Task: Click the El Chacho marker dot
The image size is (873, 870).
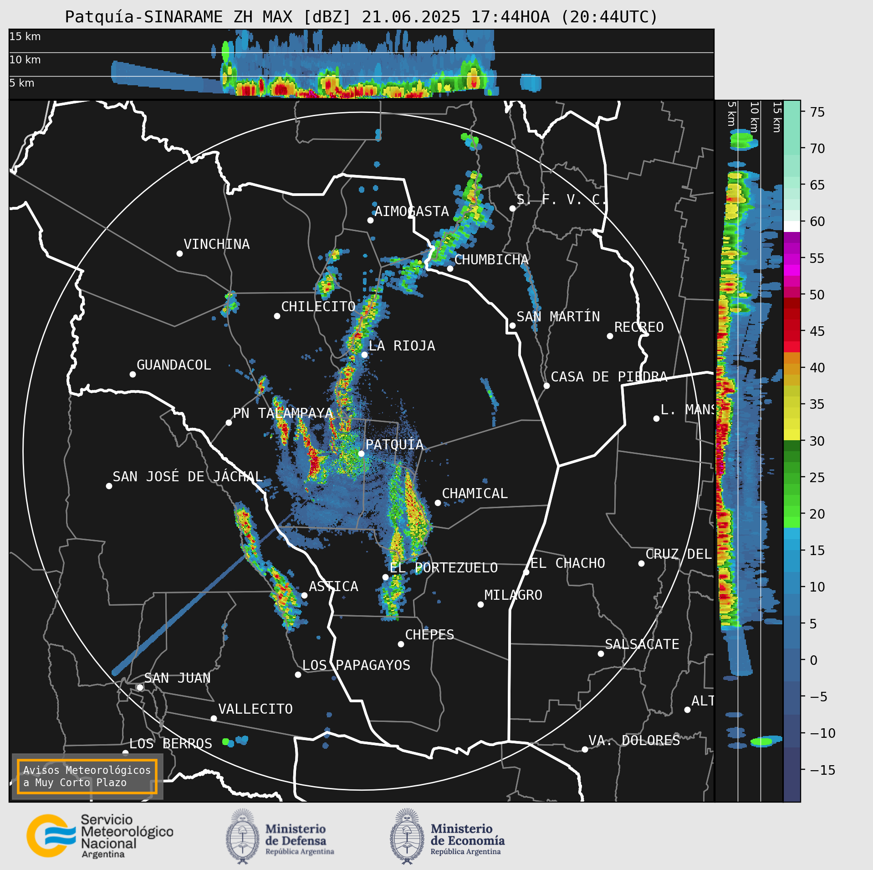Action: tap(526, 572)
